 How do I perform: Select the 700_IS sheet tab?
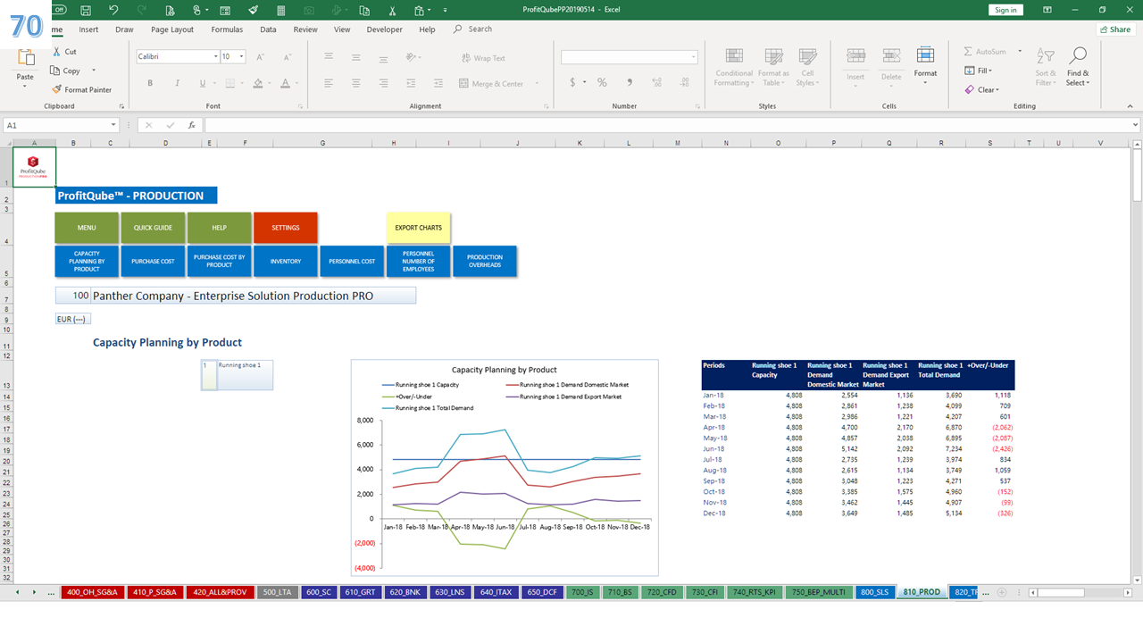[x=583, y=592]
